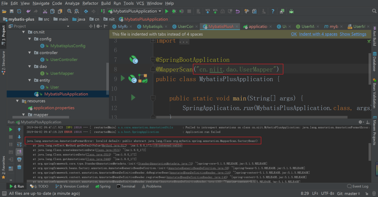Open Project Structure toolbar icon
Screen dimensions: 378x197
[254, 11]
